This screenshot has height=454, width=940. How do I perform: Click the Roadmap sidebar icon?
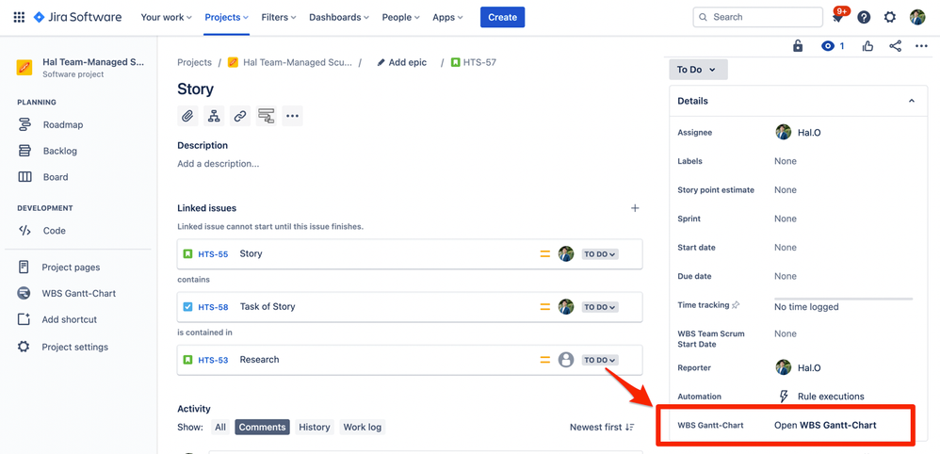[24, 124]
